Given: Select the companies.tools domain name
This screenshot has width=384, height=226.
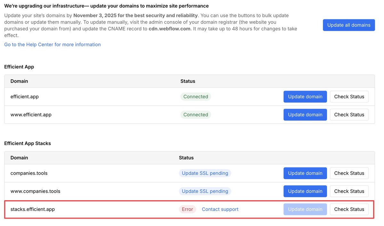Looking at the screenshot, I should point(29,173).
